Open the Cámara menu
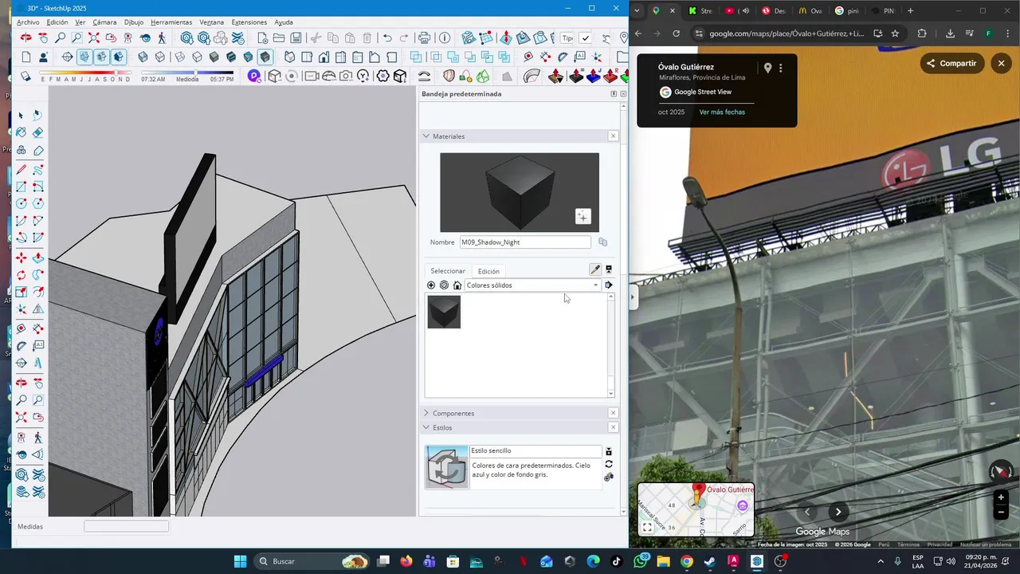1020x574 pixels. 104,22
